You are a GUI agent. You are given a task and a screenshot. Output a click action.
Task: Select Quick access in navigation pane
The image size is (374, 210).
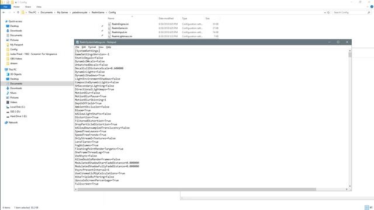pos(15,21)
